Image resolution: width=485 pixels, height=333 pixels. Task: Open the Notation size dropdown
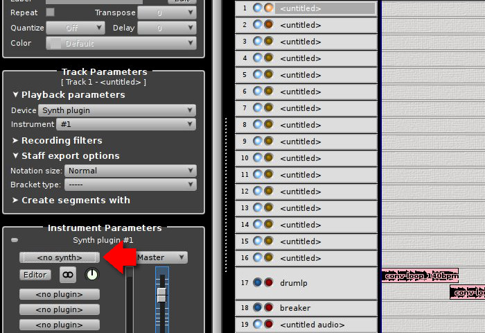(x=130, y=171)
